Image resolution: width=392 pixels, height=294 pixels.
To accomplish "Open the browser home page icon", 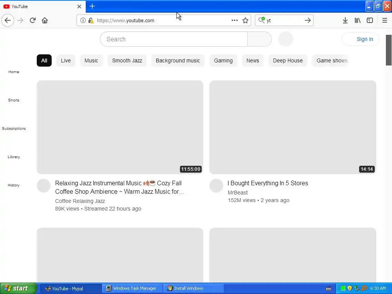I will pyautogui.click(x=45, y=20).
